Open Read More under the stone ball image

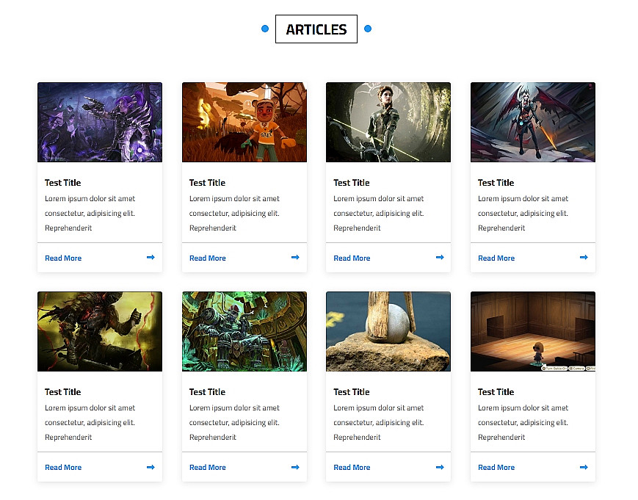pyautogui.click(x=352, y=468)
